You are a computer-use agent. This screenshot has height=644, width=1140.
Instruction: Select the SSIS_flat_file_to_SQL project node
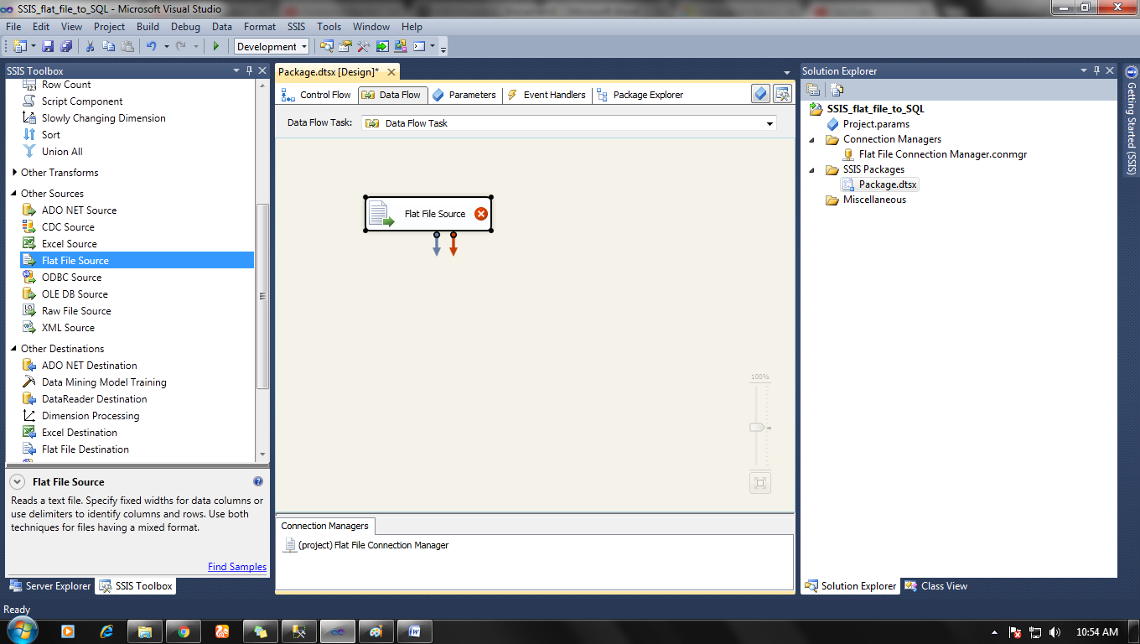(868, 109)
